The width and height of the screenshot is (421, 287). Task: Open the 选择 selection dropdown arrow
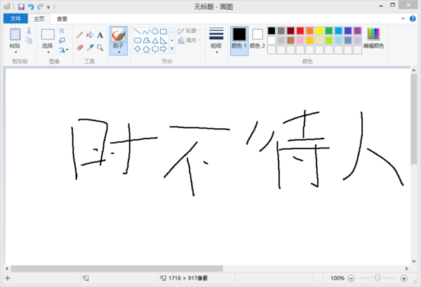coord(48,52)
